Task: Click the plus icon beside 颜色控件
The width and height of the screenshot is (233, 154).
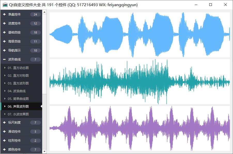Action: 4,150
